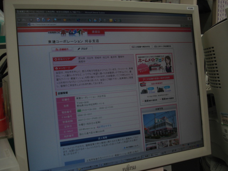Select the 店舗紹介 tab

pyautogui.click(x=62, y=49)
